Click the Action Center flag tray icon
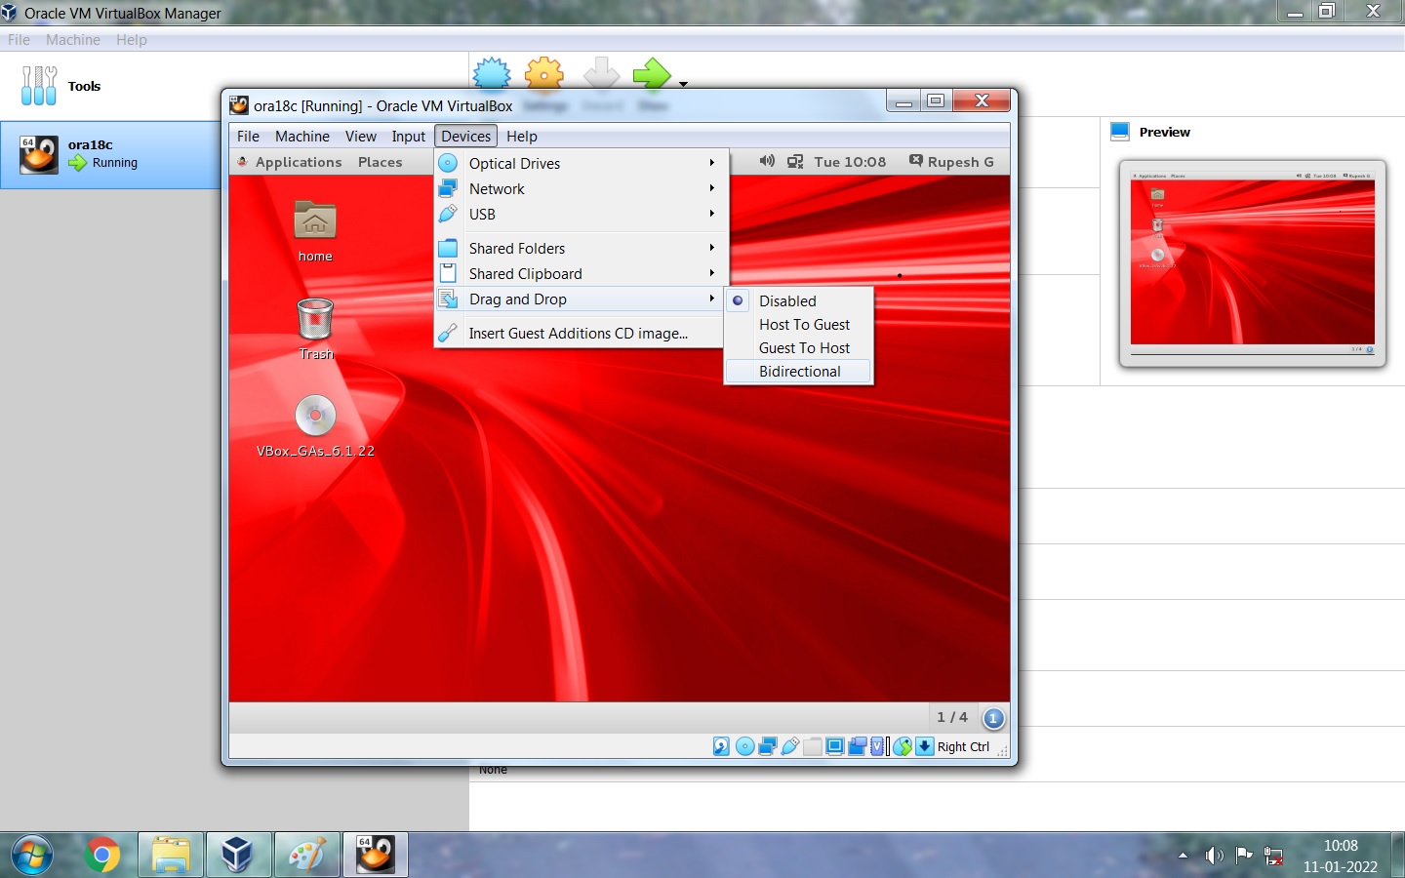 [x=1244, y=856]
